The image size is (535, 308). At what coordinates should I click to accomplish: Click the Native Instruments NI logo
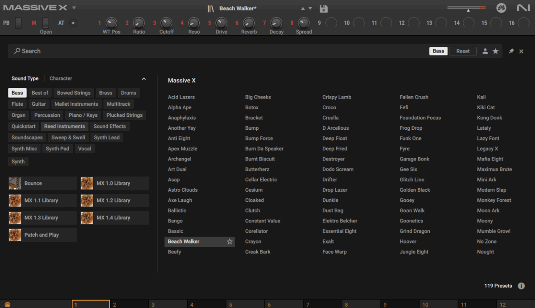523,8
